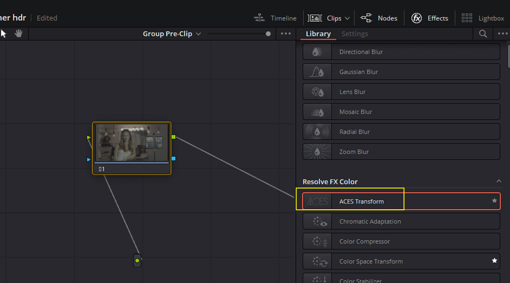
Task: Open the Clips dropdown arrow
Action: coord(347,18)
